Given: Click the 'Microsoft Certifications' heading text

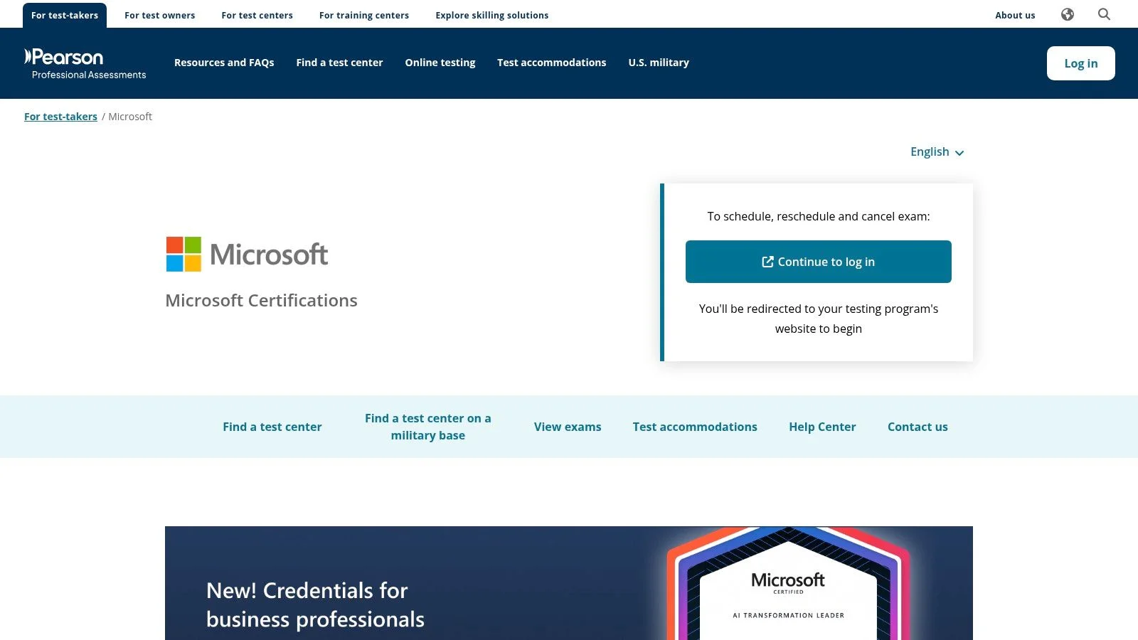Looking at the screenshot, I should (x=261, y=300).
